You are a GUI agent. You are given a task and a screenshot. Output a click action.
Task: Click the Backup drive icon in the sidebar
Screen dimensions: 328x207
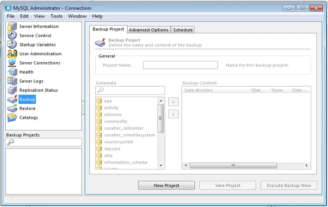pyautogui.click(x=12, y=99)
